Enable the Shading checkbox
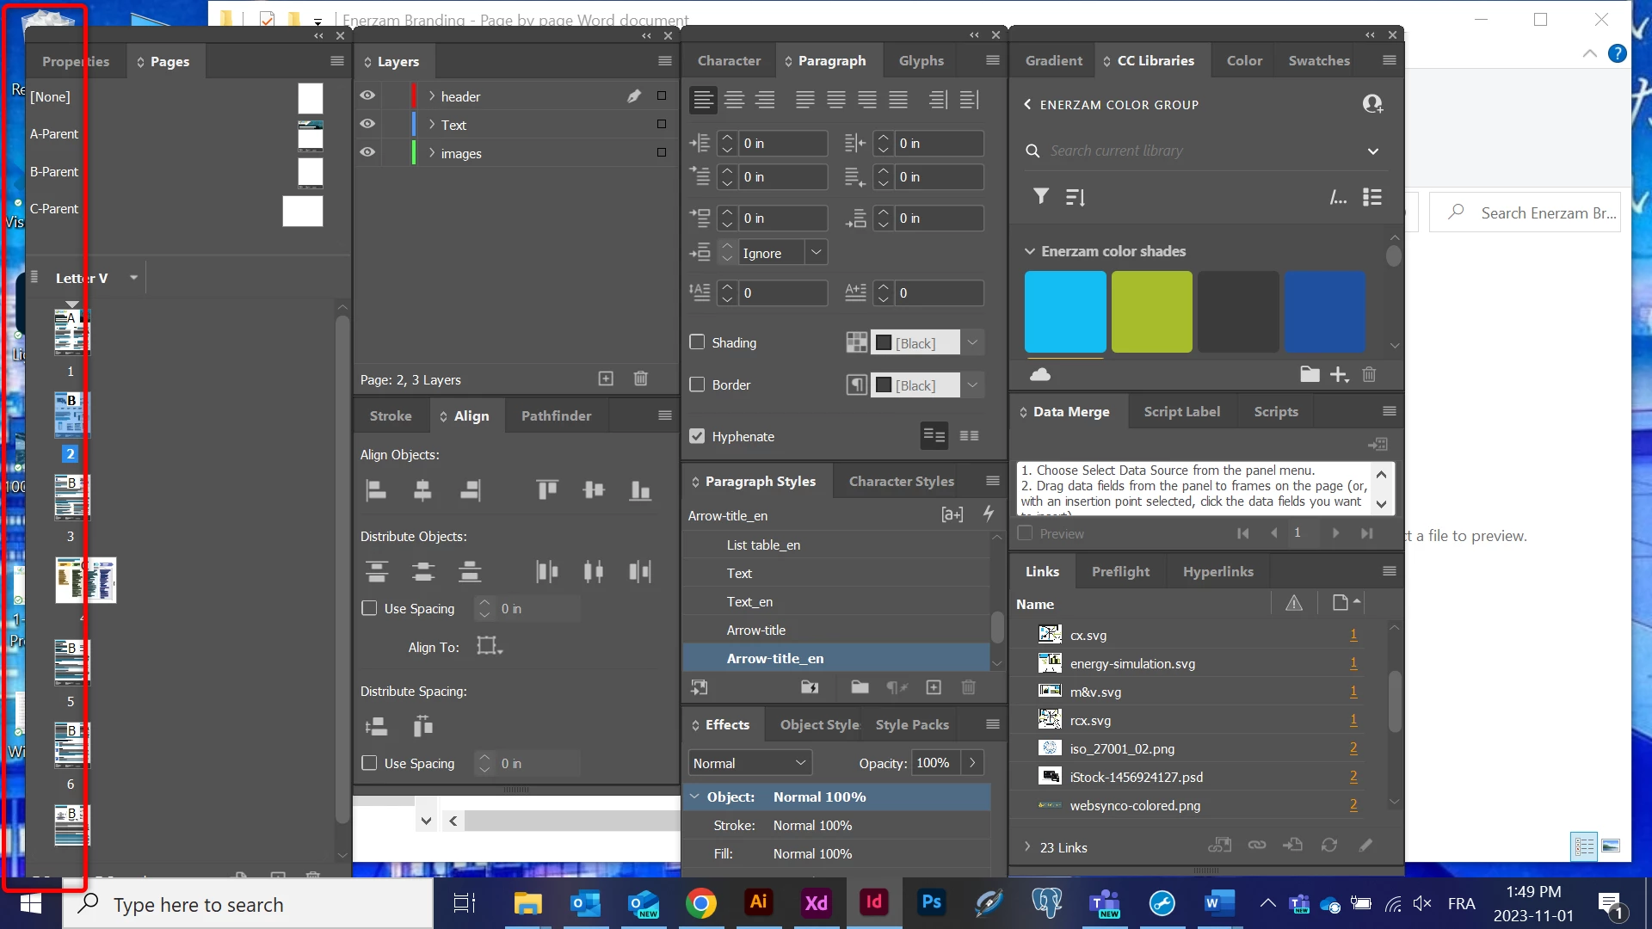 coord(698,342)
